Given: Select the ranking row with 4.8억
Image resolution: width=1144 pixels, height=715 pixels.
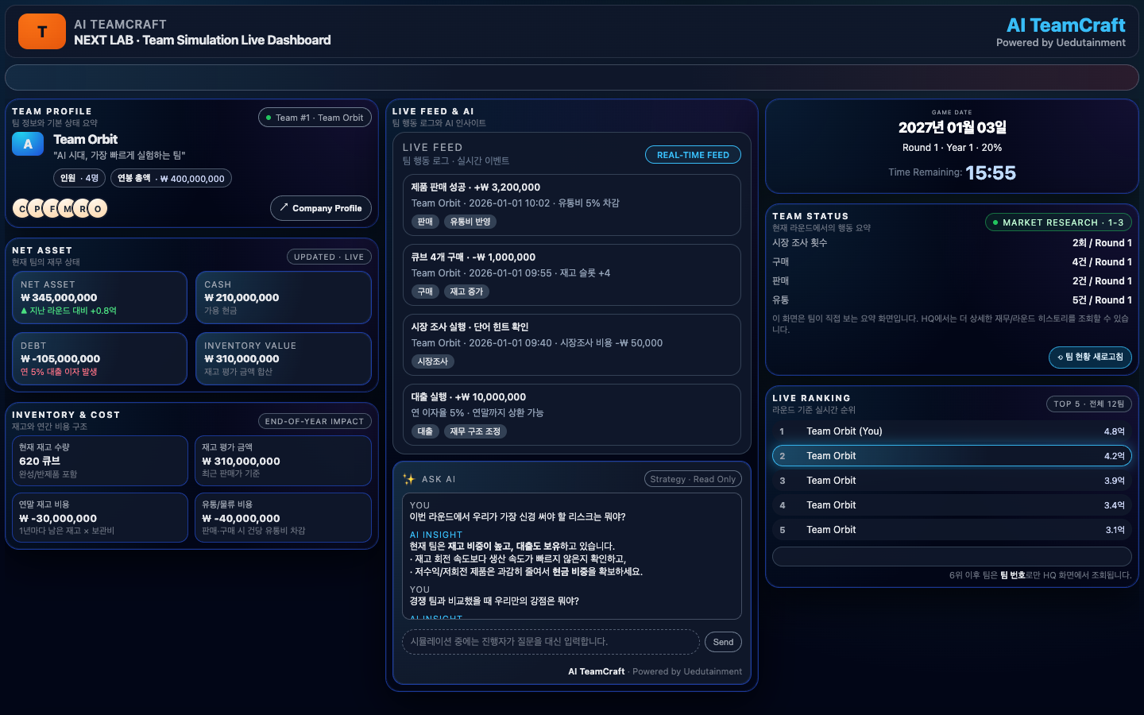Looking at the screenshot, I should click(952, 431).
